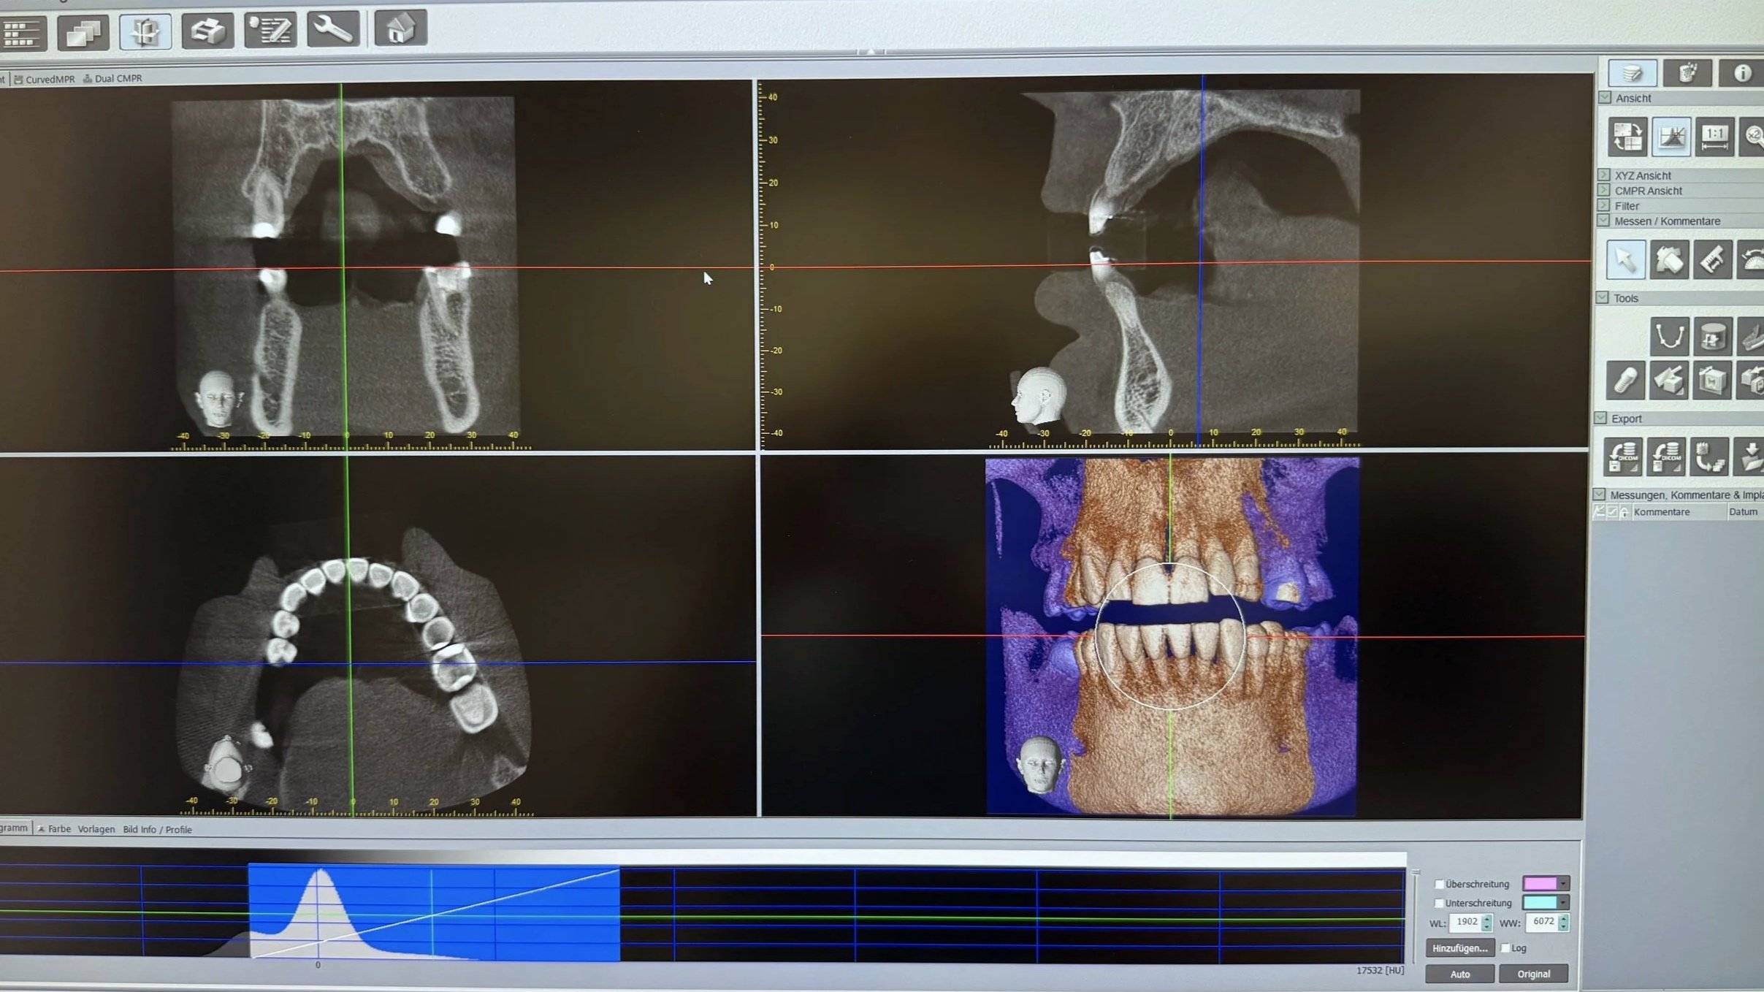Open the Bild Info / Profile tab
Screen dimensions: 1764x992
pos(158,829)
